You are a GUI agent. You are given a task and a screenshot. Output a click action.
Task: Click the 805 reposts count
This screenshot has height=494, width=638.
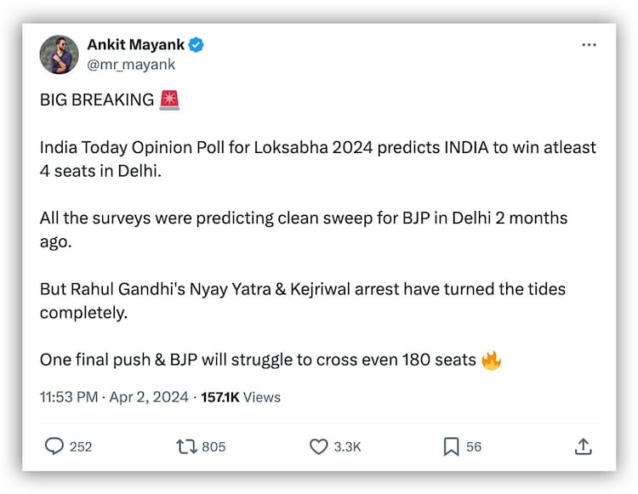(214, 446)
